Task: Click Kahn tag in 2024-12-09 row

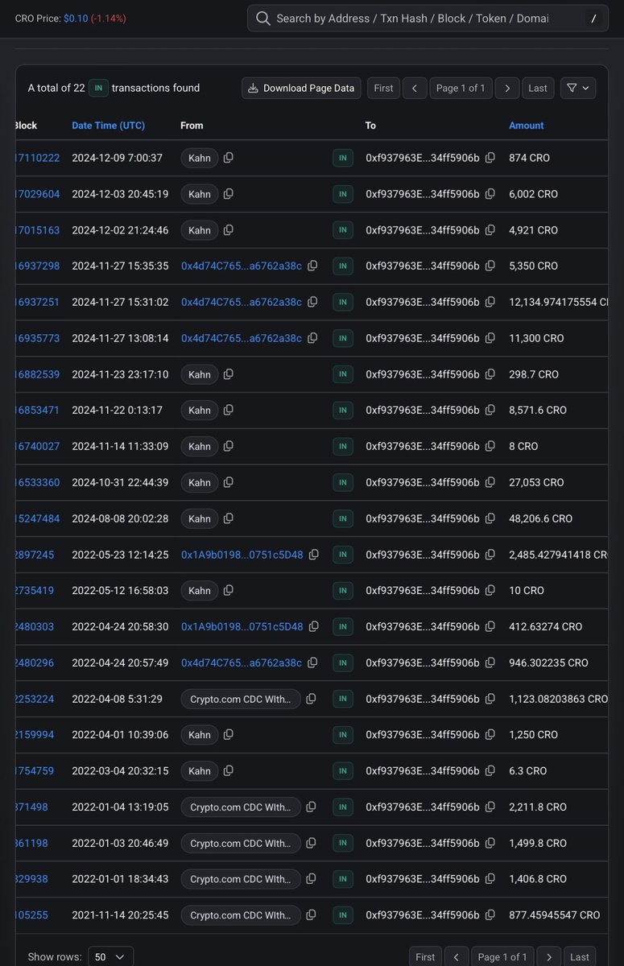Action: pos(200,158)
